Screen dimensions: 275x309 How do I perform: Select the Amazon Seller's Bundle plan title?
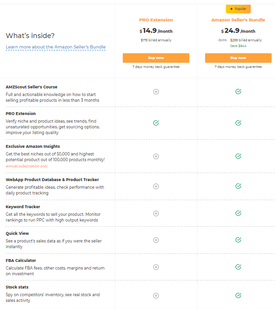[x=238, y=20]
